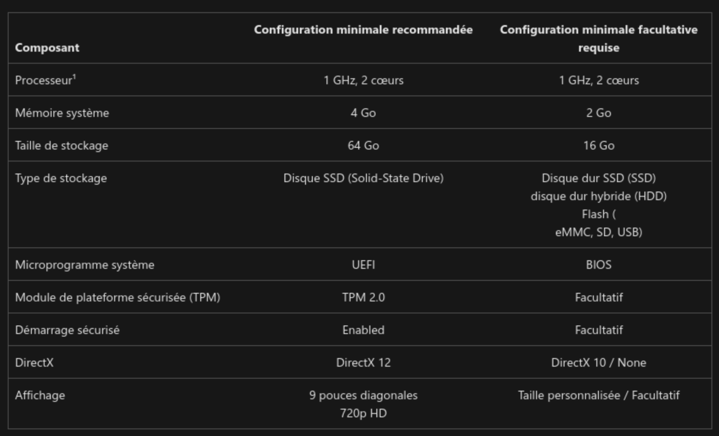Click the 16 Go storage value

pyautogui.click(x=598, y=145)
